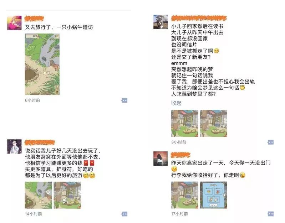285x223 pixels.
Task: Collapse long post with 收起
Action: point(176,103)
